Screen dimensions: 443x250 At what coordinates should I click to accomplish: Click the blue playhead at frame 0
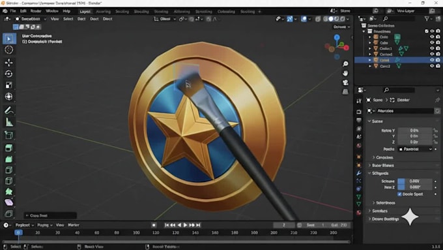[x=18, y=233]
